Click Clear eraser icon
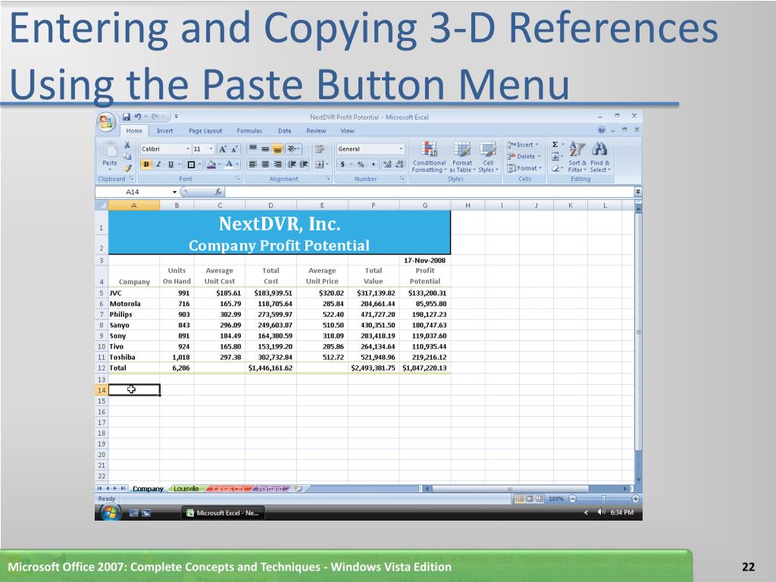Image resolution: width=776 pixels, height=582 pixels. coord(555,168)
